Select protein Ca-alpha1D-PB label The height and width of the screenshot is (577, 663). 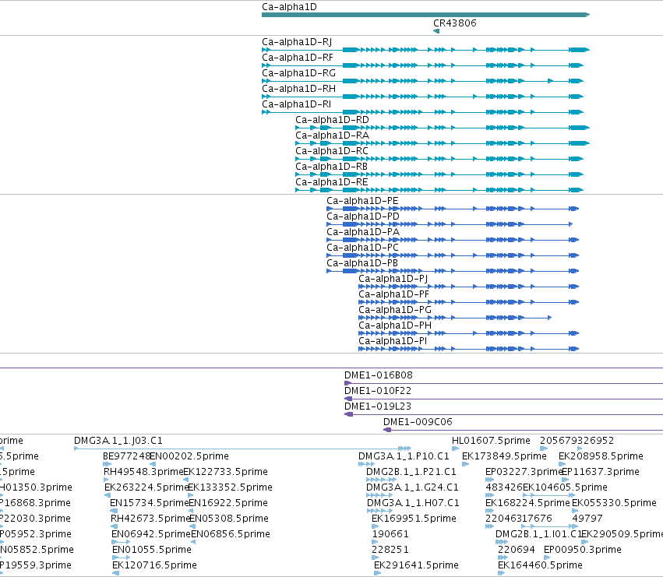tap(362, 263)
